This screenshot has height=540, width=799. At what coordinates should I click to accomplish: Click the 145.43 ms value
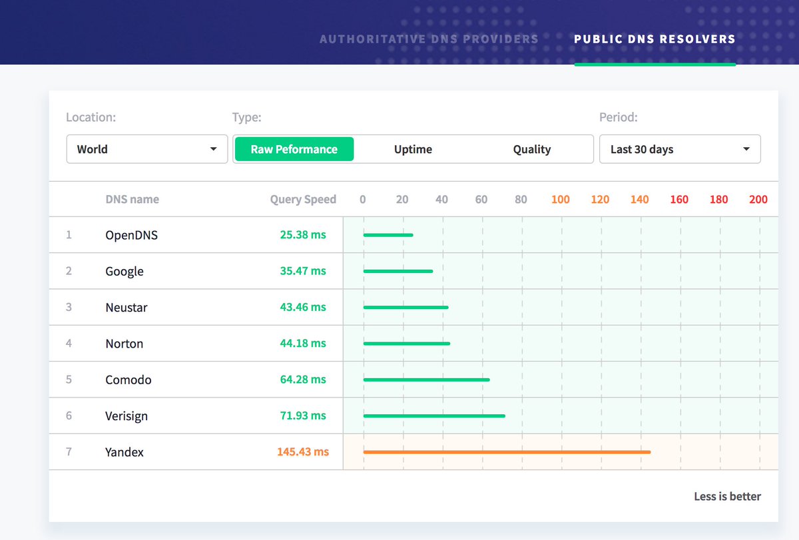click(303, 451)
